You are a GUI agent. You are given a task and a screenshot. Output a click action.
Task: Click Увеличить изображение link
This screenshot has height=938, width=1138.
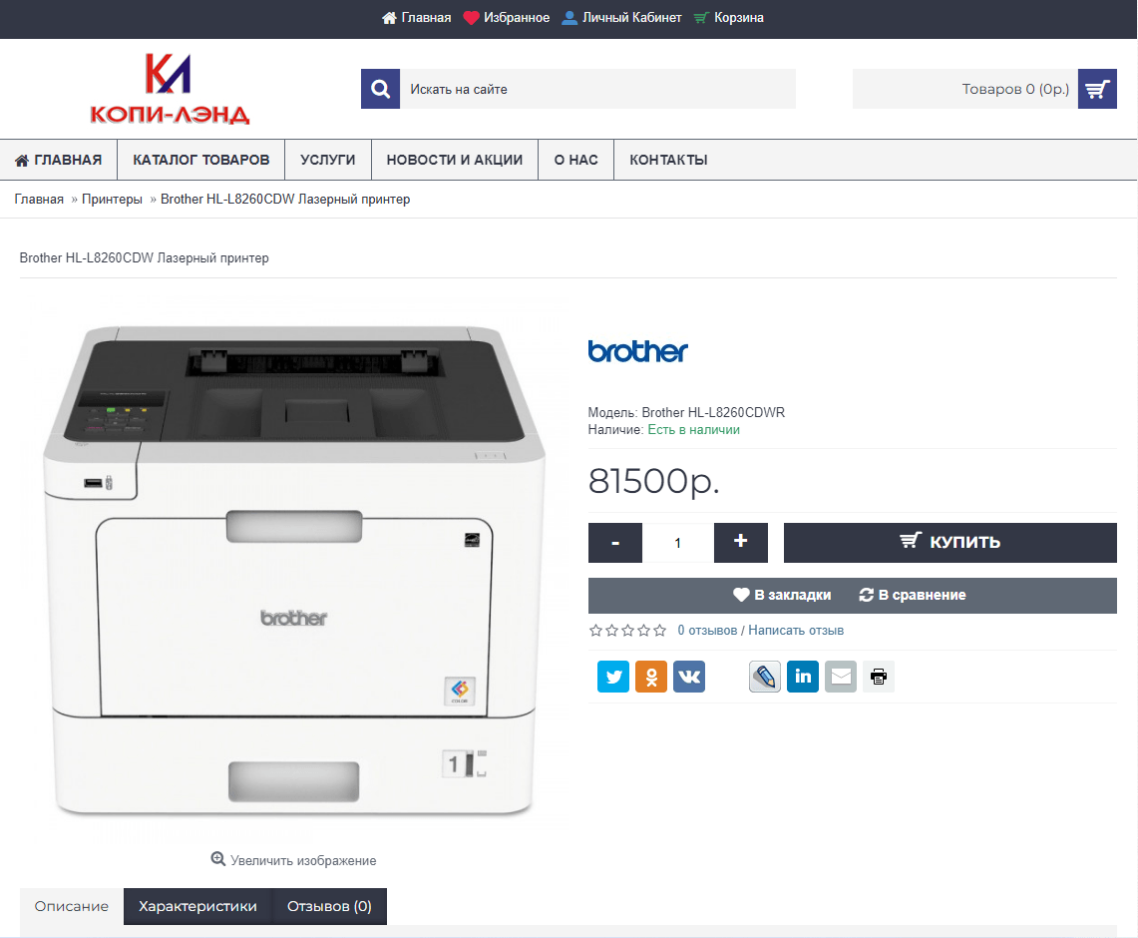[x=293, y=860]
